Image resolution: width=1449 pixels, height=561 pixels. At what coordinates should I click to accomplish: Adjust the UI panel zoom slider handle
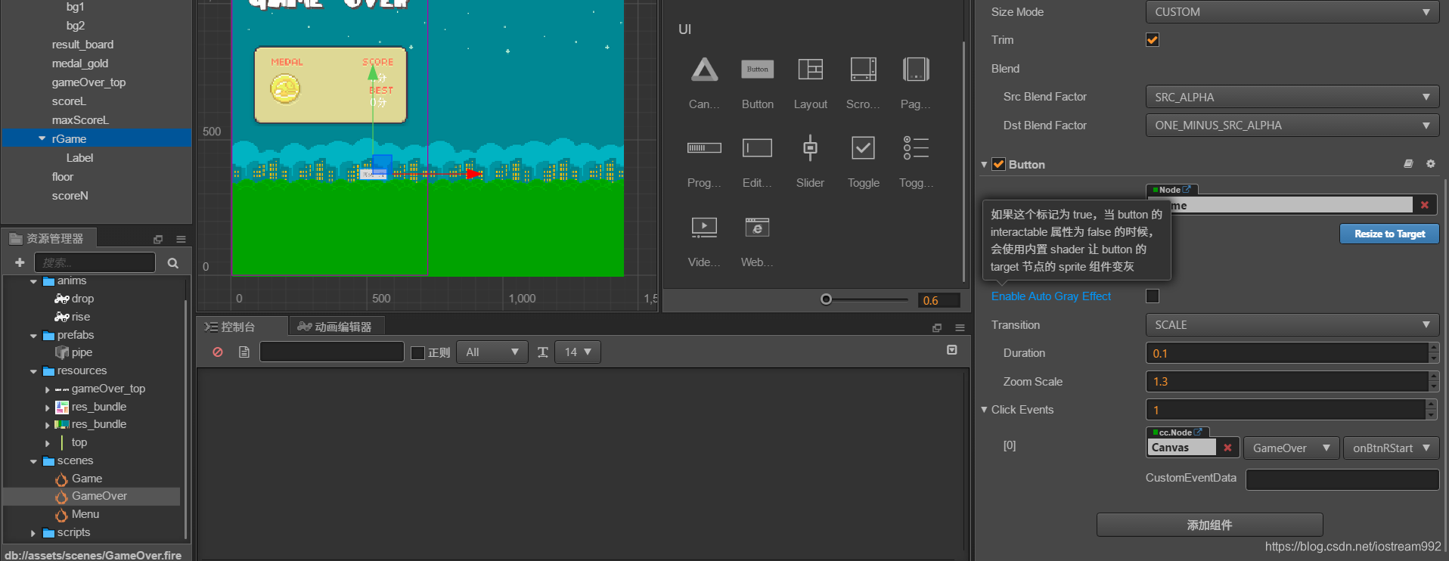826,299
